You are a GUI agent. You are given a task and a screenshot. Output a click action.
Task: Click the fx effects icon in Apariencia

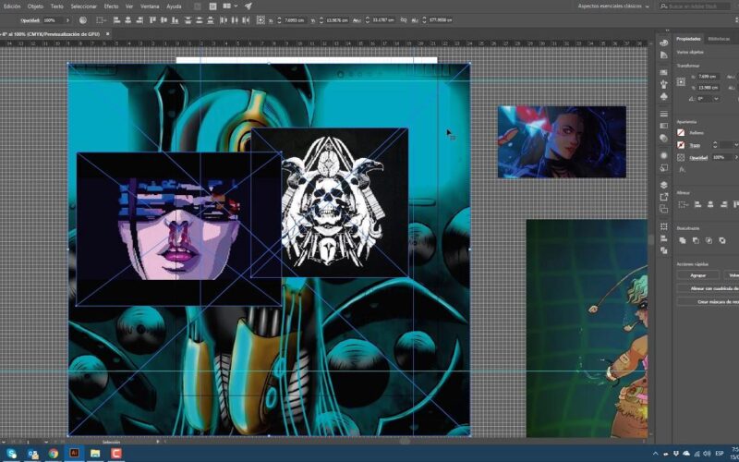click(682, 169)
